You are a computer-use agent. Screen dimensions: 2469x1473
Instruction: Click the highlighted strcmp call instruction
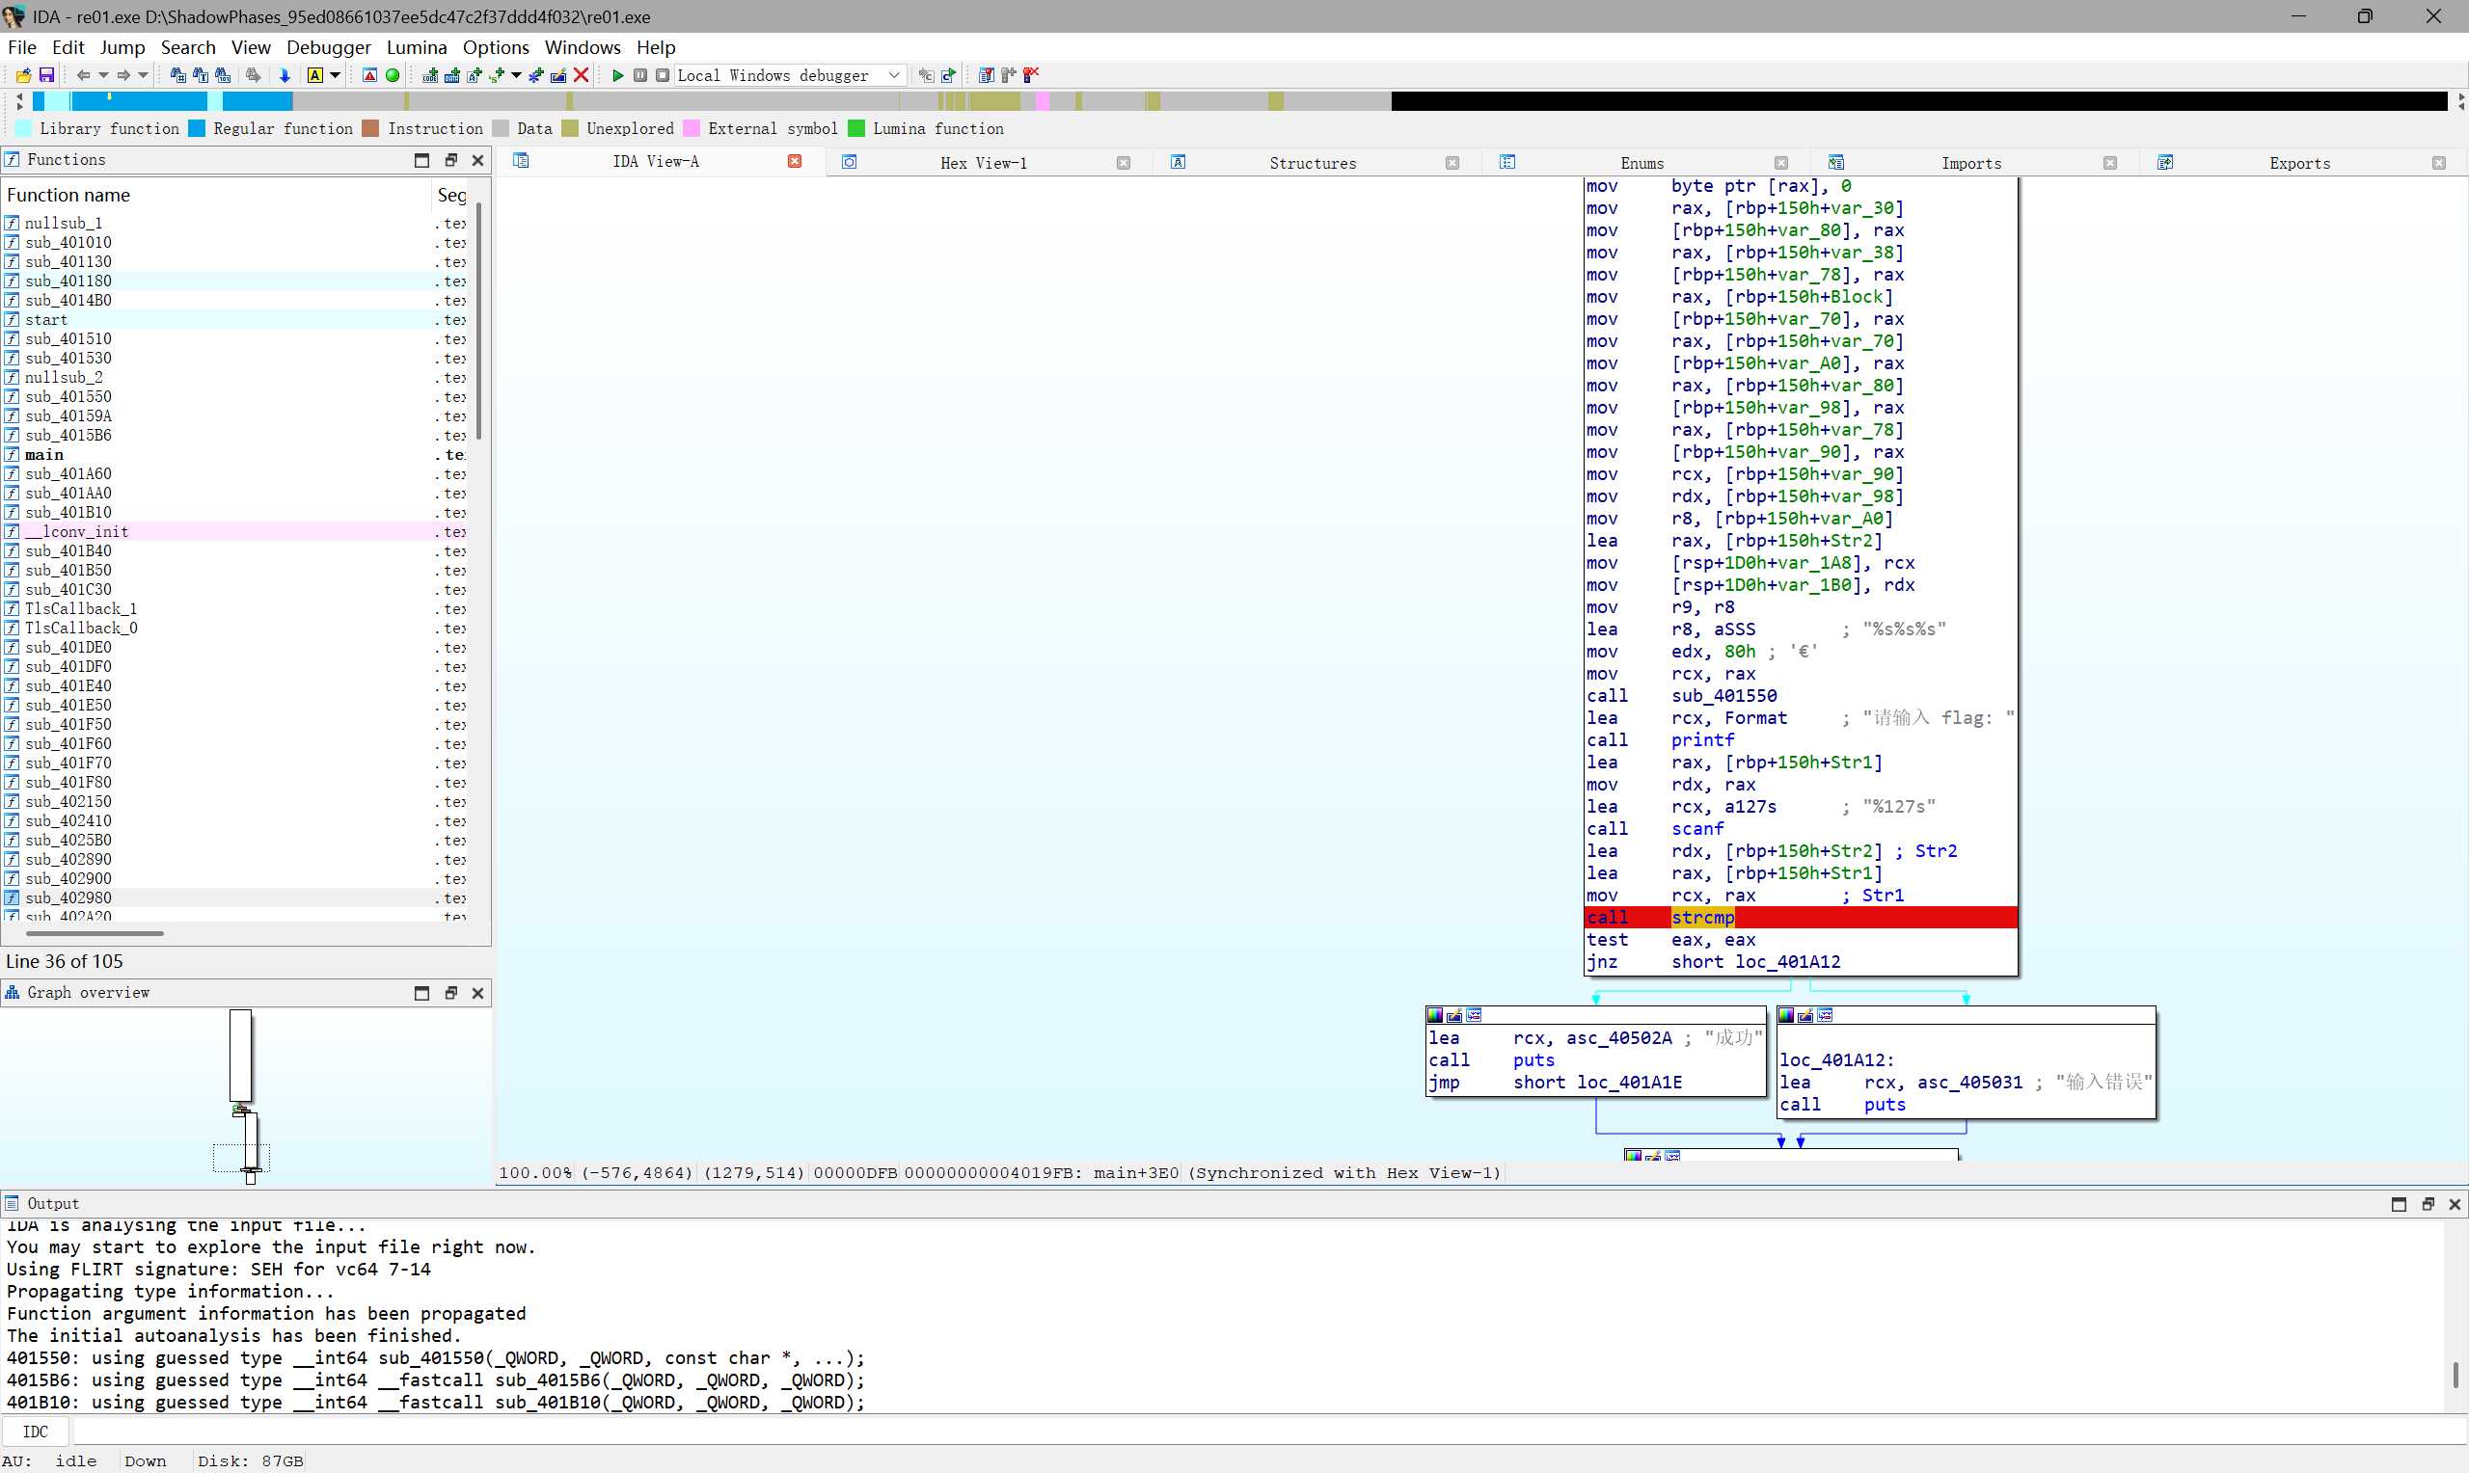pos(1701,918)
